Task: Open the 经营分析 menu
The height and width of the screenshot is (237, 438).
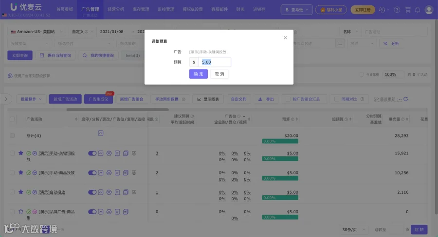Action: (116, 10)
